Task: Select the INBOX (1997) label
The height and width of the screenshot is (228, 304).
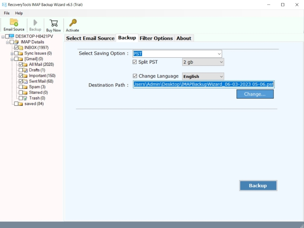Action: click(36, 47)
